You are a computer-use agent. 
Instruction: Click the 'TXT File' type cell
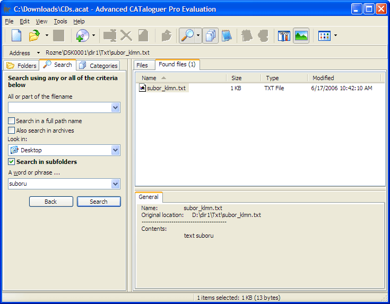274,88
